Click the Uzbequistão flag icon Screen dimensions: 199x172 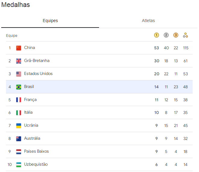(x=19, y=165)
